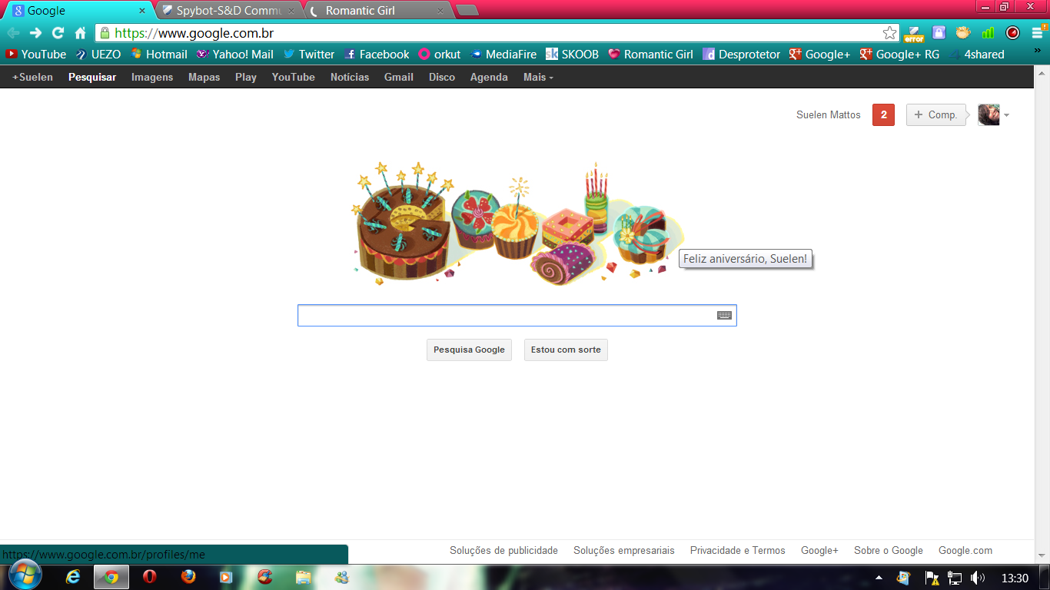The image size is (1050, 590).
Task: Reload the current page
Action: coord(58,33)
